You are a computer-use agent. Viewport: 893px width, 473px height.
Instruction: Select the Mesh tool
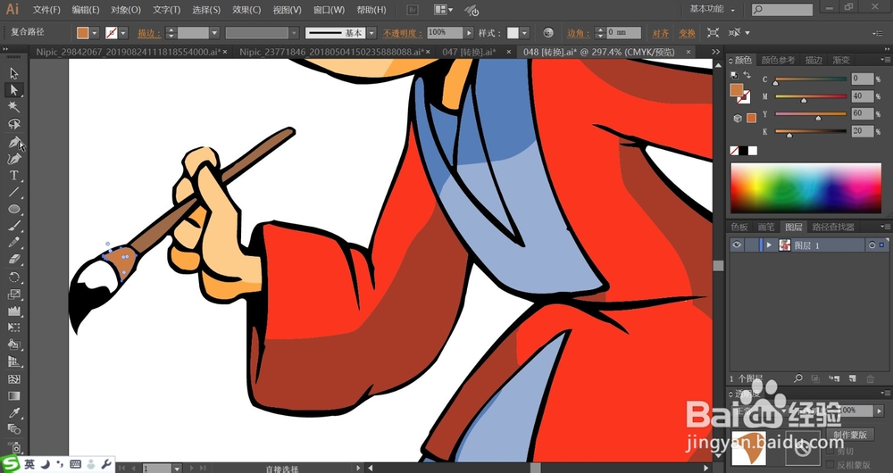14,379
